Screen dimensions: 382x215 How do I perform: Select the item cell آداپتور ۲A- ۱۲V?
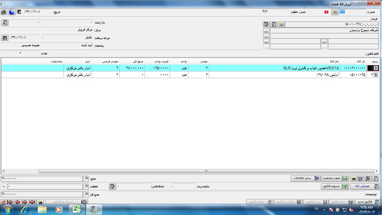click(275, 75)
